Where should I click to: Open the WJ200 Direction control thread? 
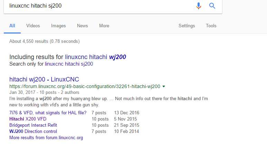click(33, 131)
